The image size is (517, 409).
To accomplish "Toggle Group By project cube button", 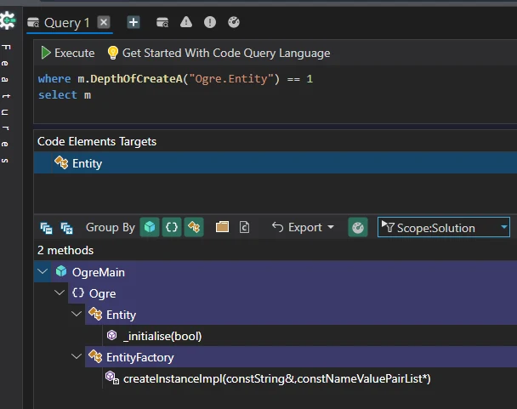I will point(150,227).
